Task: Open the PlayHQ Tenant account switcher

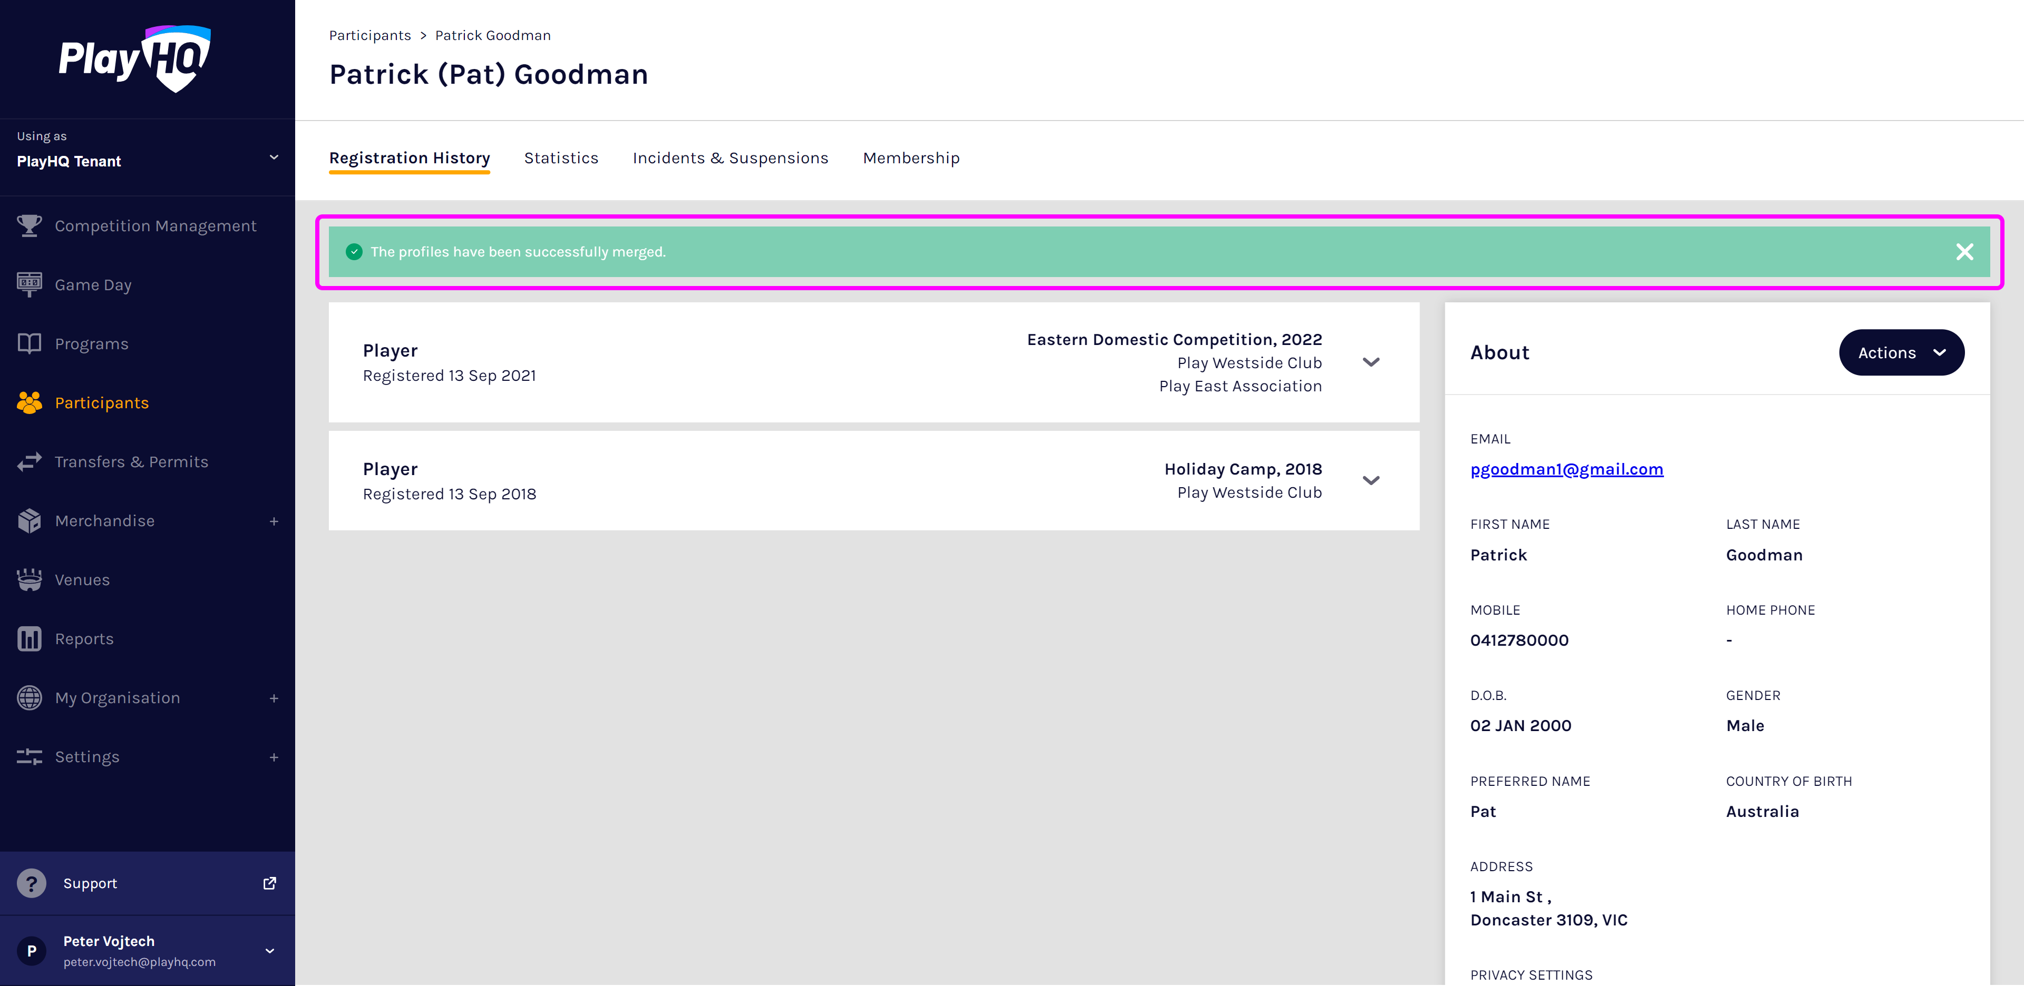Action: (x=274, y=157)
